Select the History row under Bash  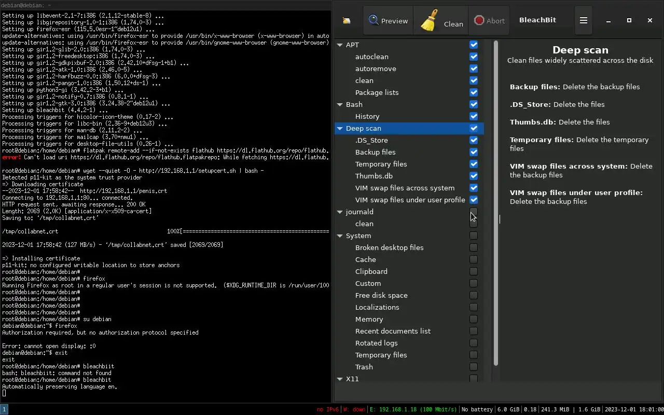(409, 116)
